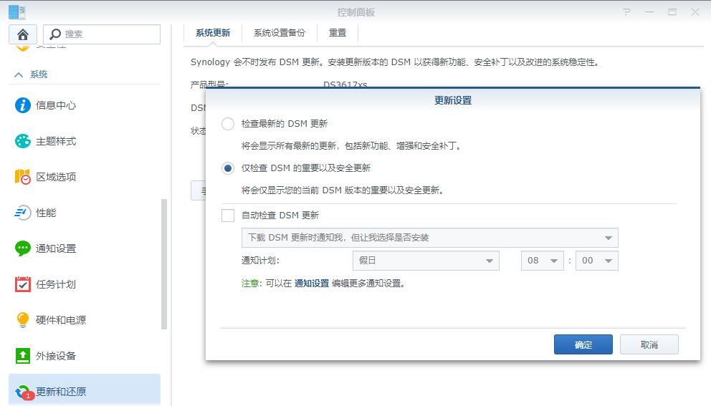Select 硬件和电源 label in sidebar

61,320
